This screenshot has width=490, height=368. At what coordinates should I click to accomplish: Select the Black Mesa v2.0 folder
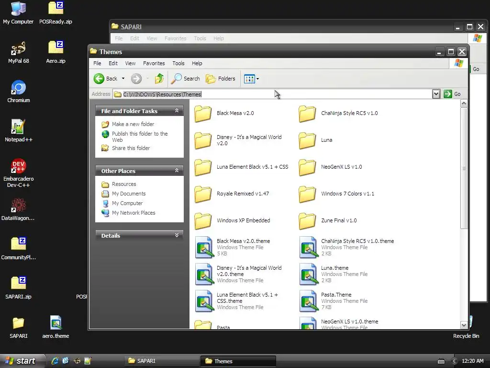(224, 113)
